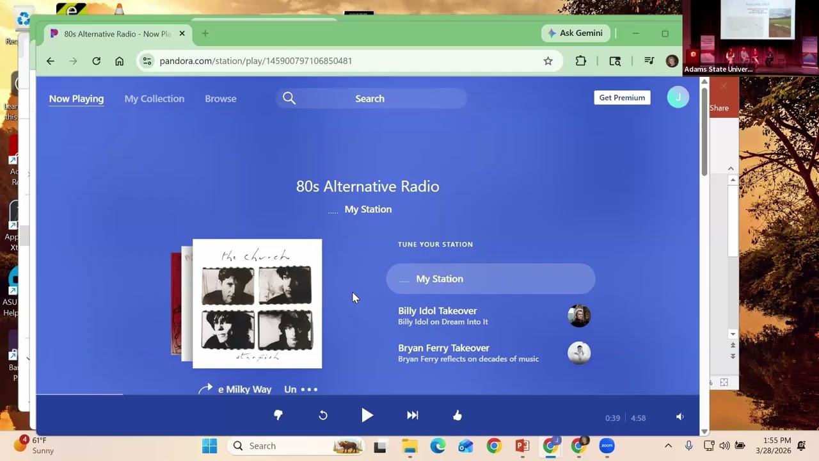Go to My Collection
Screen dimensions: 819x461
pos(154,99)
